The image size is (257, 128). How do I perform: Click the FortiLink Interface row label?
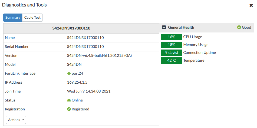click(20, 73)
